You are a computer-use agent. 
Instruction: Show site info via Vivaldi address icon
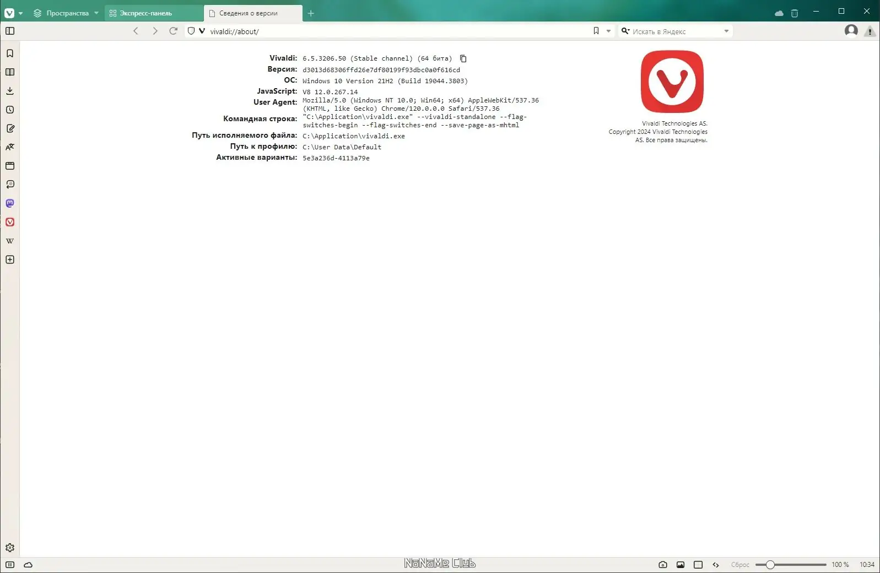(202, 31)
